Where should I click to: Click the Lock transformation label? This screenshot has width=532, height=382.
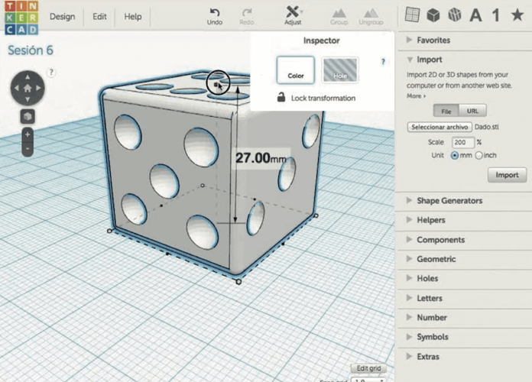[323, 98]
